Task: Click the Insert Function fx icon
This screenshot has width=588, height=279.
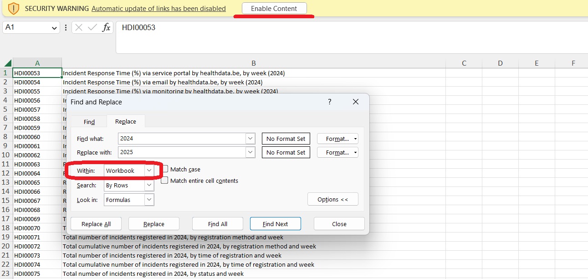Action: click(106, 27)
